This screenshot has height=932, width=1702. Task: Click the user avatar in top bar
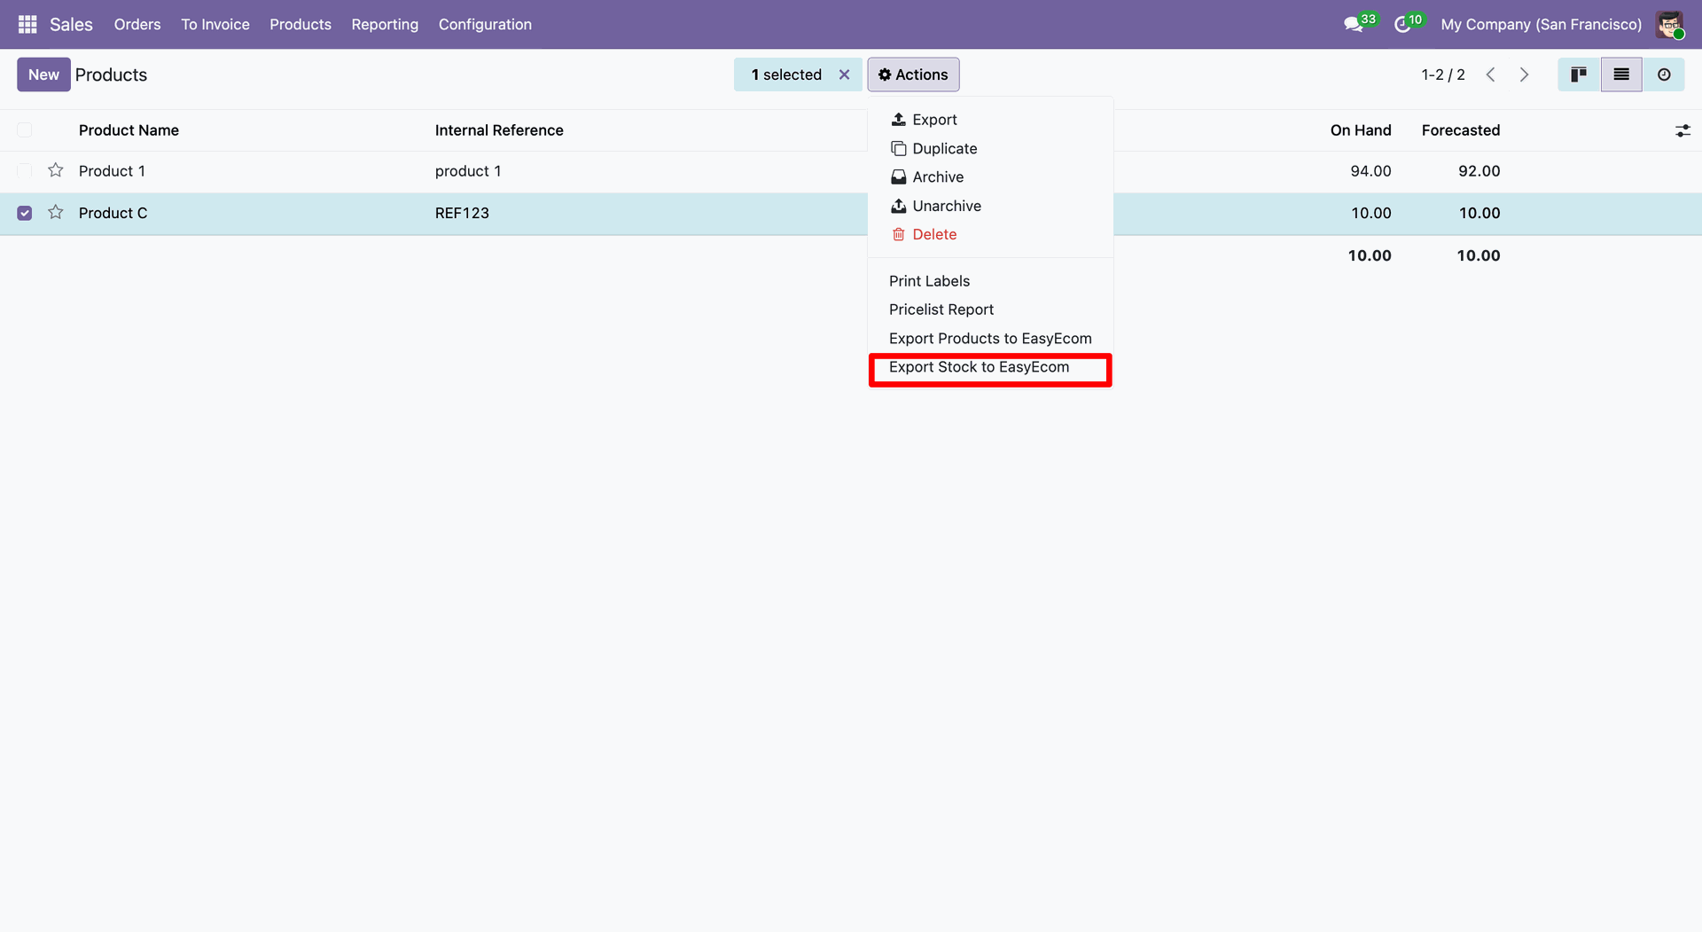click(x=1669, y=25)
